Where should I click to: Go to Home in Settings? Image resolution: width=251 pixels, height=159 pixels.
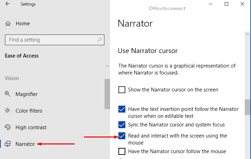[23, 24]
